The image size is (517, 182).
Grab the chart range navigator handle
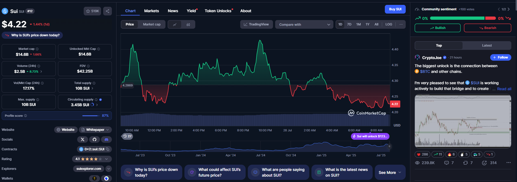(389, 146)
